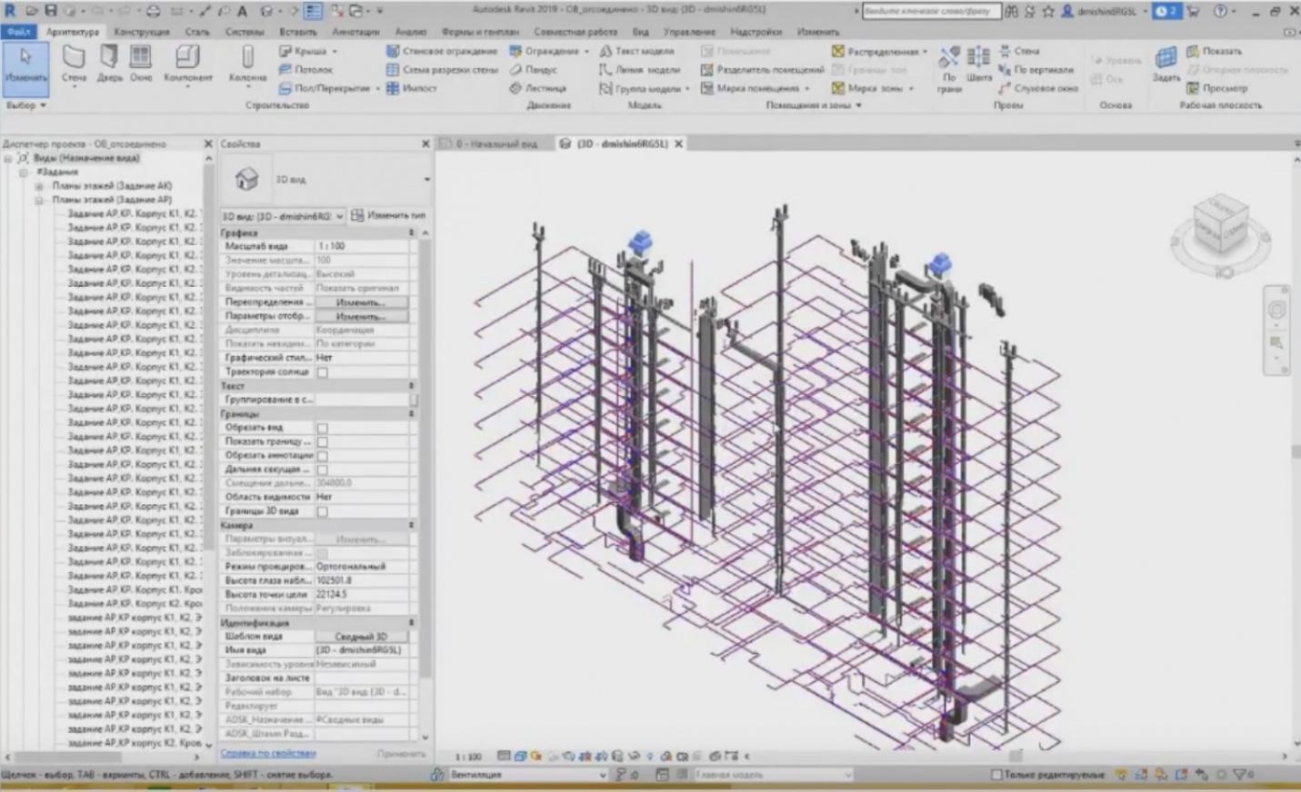Check Только редактируемые in the status bar

(995, 774)
